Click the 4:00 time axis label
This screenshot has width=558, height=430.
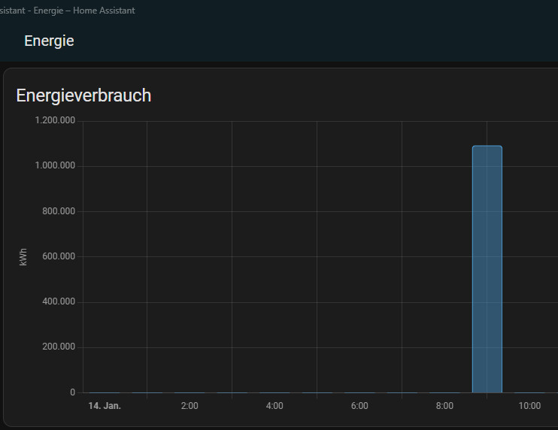pyautogui.click(x=274, y=406)
